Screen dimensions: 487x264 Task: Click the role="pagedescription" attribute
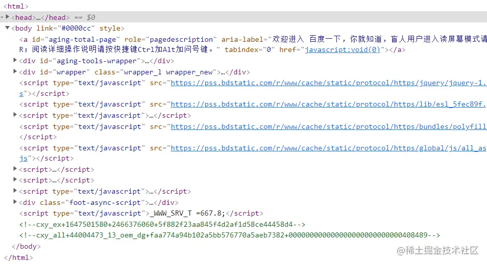point(171,39)
